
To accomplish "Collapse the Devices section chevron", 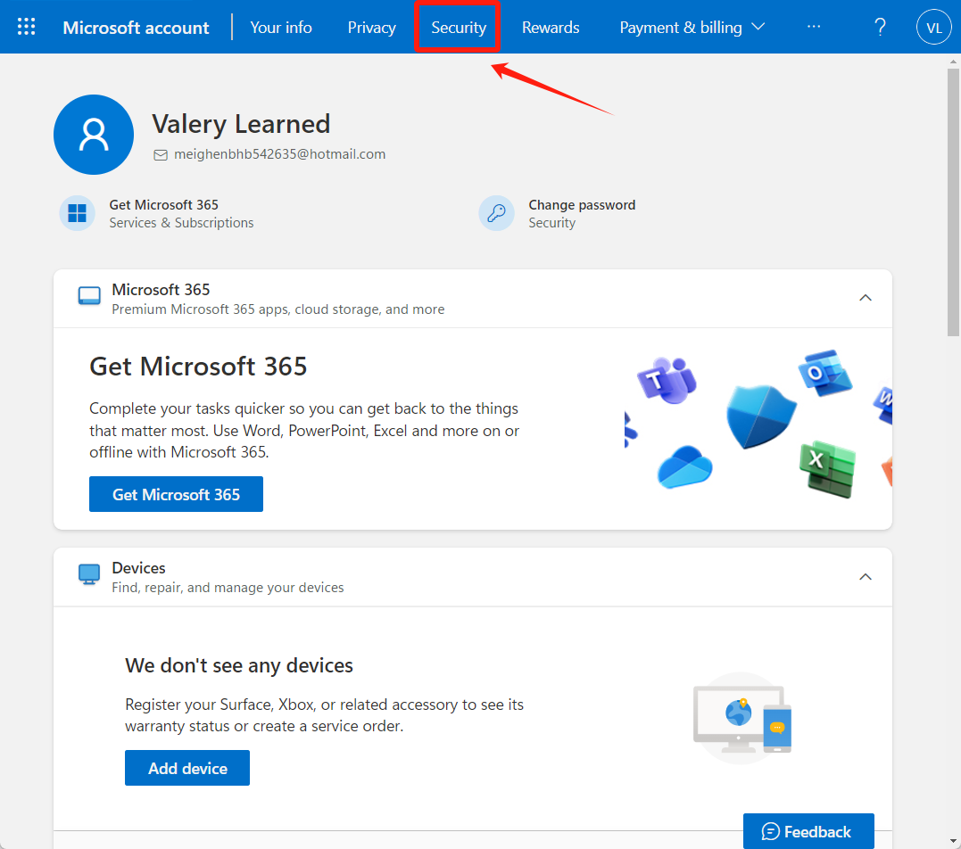I will pos(866,576).
